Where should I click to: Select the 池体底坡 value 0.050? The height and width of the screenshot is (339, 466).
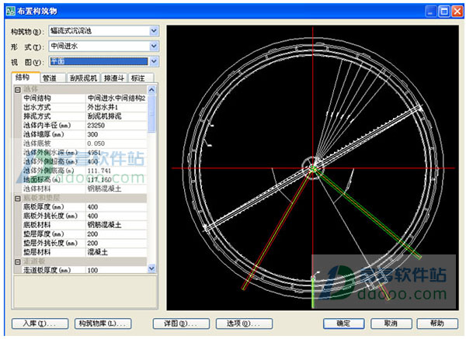click(x=116, y=144)
